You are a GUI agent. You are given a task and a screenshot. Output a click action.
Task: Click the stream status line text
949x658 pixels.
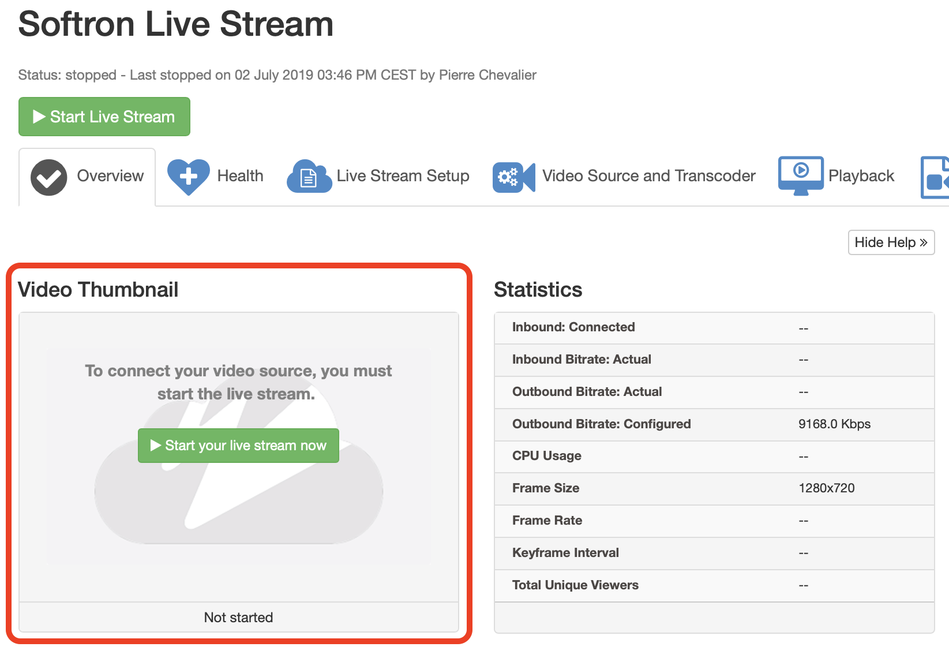pyautogui.click(x=277, y=75)
